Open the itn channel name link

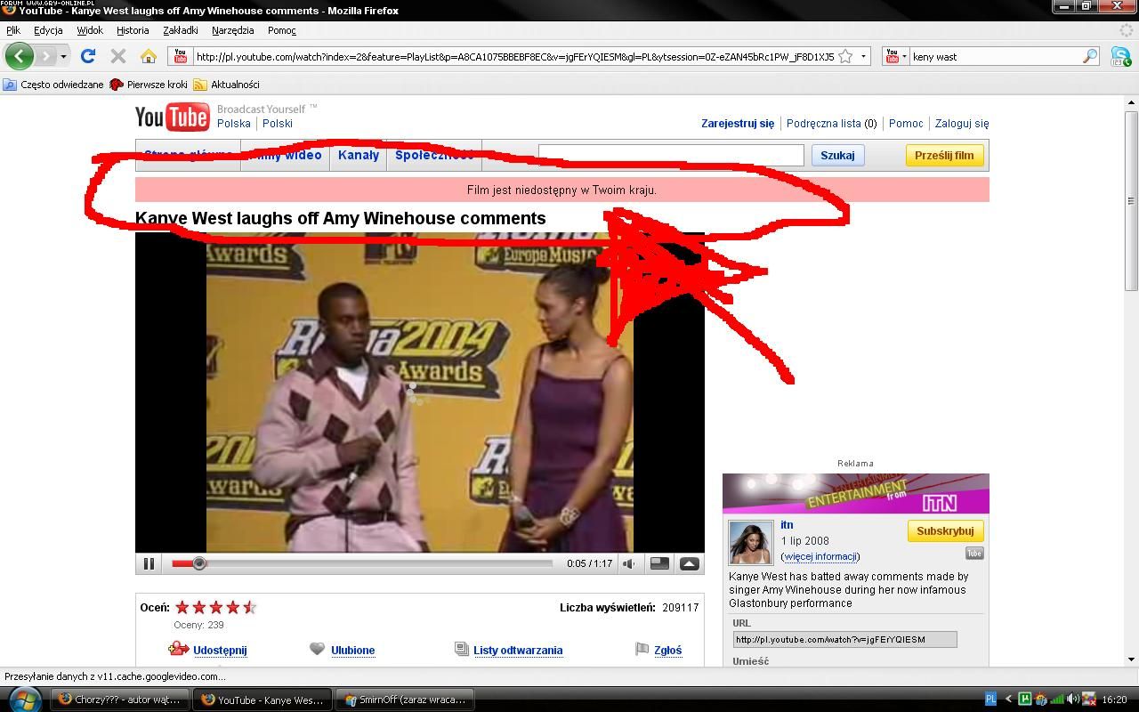click(x=787, y=525)
